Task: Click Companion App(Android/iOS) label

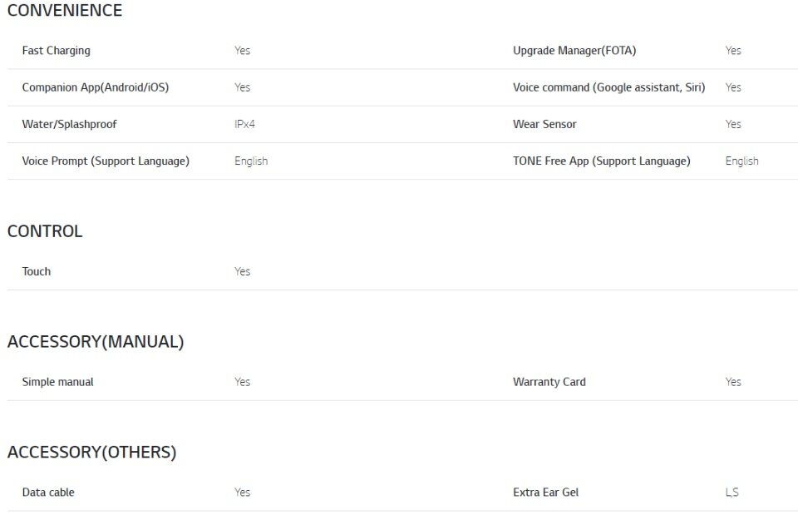Action: pyautogui.click(x=95, y=87)
